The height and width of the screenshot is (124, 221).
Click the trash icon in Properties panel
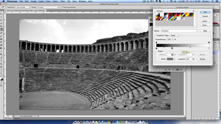tap(181, 70)
